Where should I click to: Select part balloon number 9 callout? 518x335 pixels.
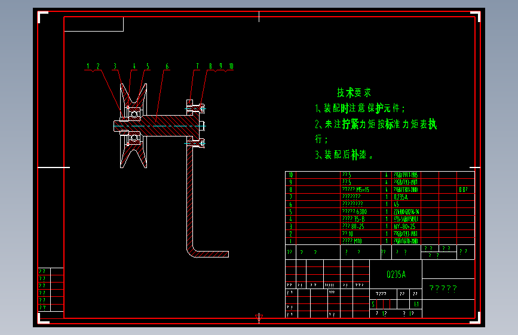(x=220, y=66)
